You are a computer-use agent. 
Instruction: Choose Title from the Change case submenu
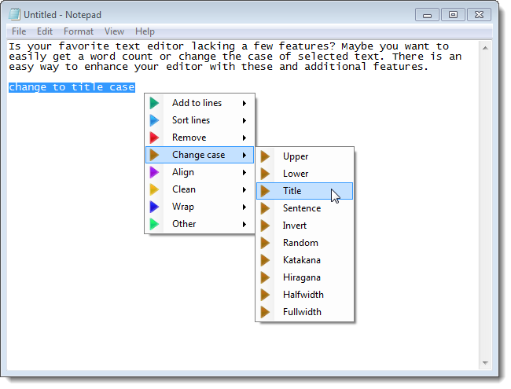coord(304,191)
